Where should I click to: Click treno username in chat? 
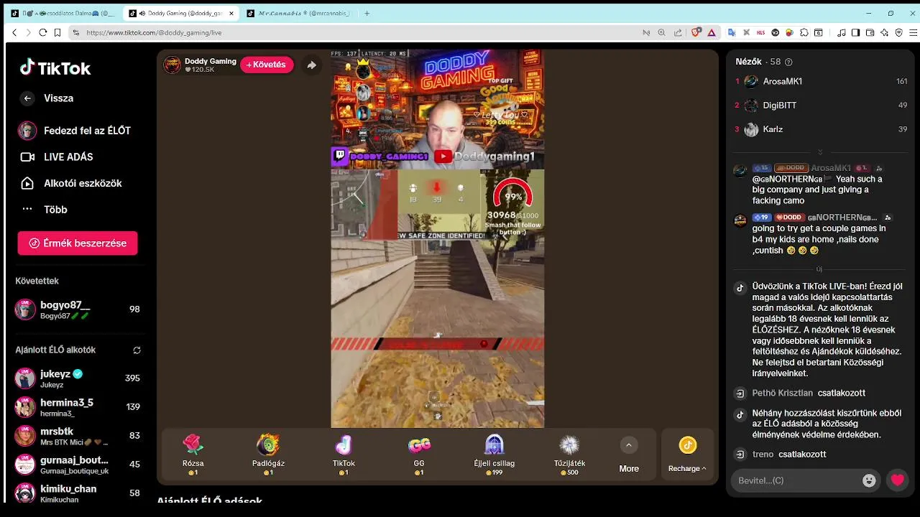tap(763, 455)
